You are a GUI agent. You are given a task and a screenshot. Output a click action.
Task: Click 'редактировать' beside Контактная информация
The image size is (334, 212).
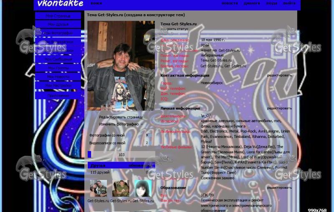click(279, 75)
